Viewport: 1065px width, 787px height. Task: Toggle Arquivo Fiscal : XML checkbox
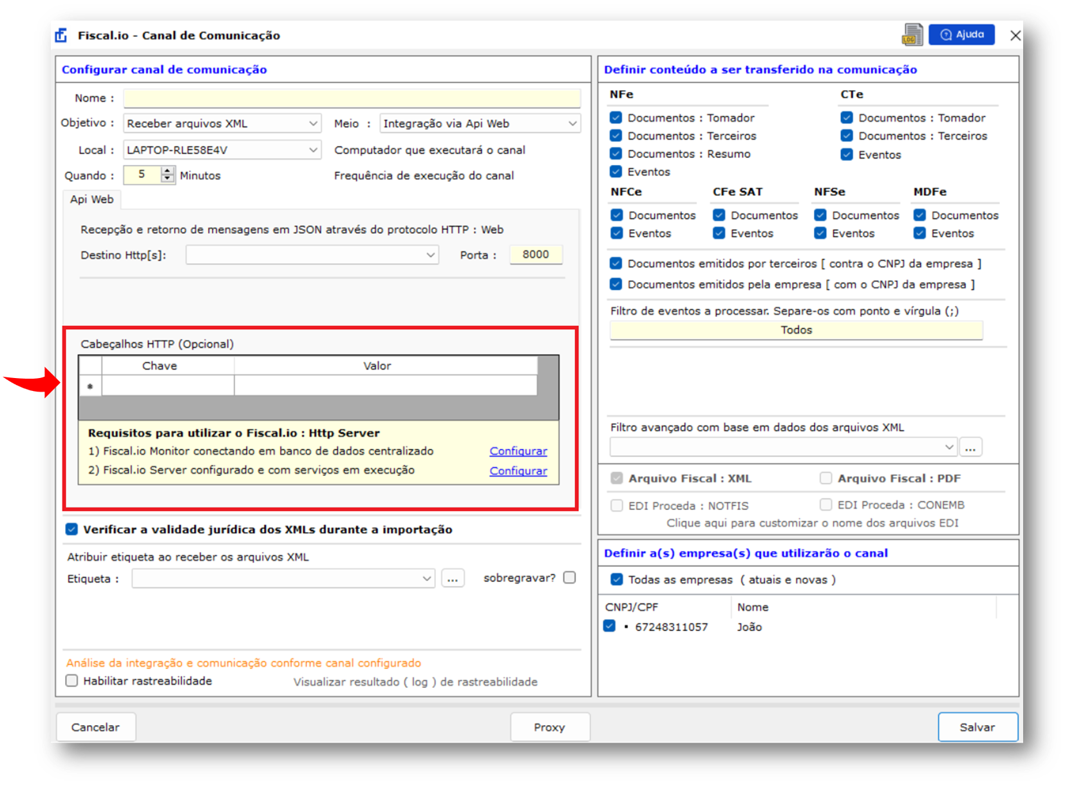click(617, 478)
